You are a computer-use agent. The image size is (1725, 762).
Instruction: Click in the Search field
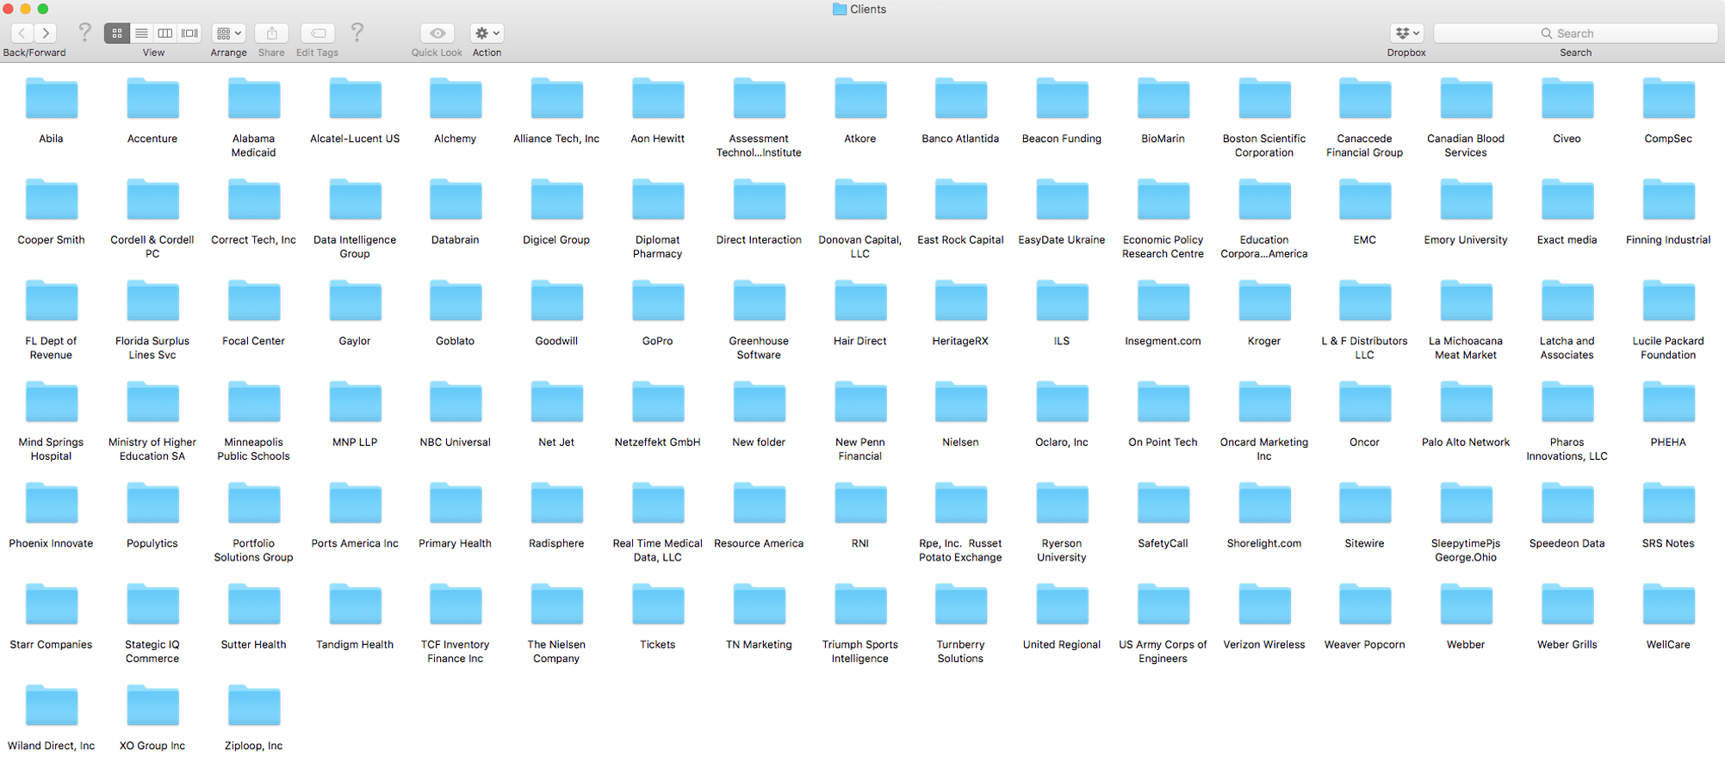pos(1575,33)
